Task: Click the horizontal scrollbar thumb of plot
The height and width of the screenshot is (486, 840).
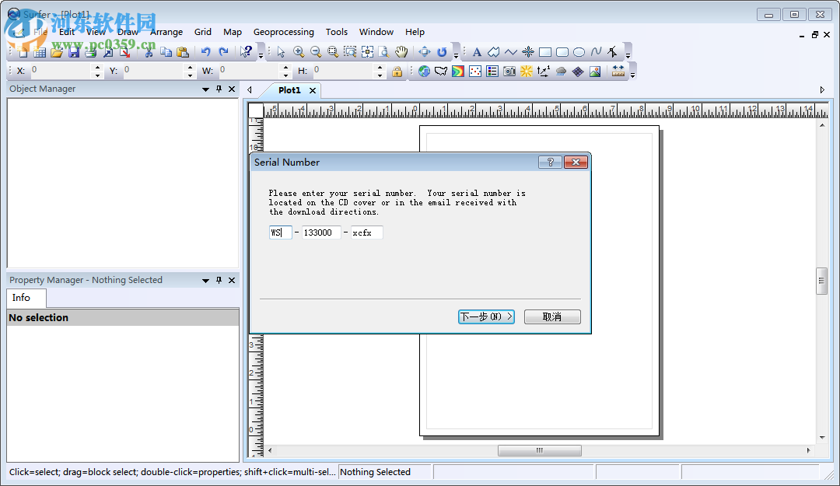Action: [x=540, y=451]
